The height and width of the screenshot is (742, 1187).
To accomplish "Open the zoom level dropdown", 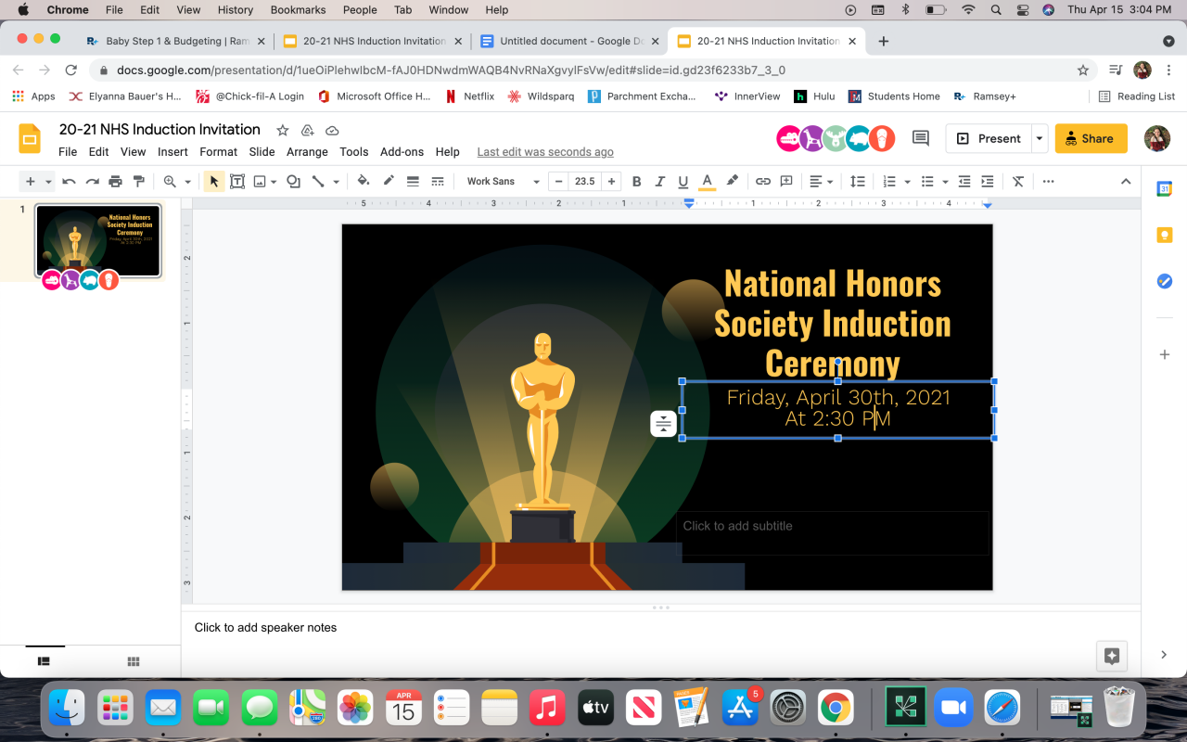I will pos(176,182).
